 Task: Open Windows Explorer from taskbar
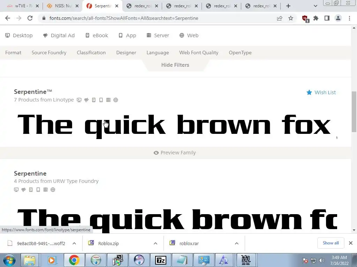(x=30, y=260)
